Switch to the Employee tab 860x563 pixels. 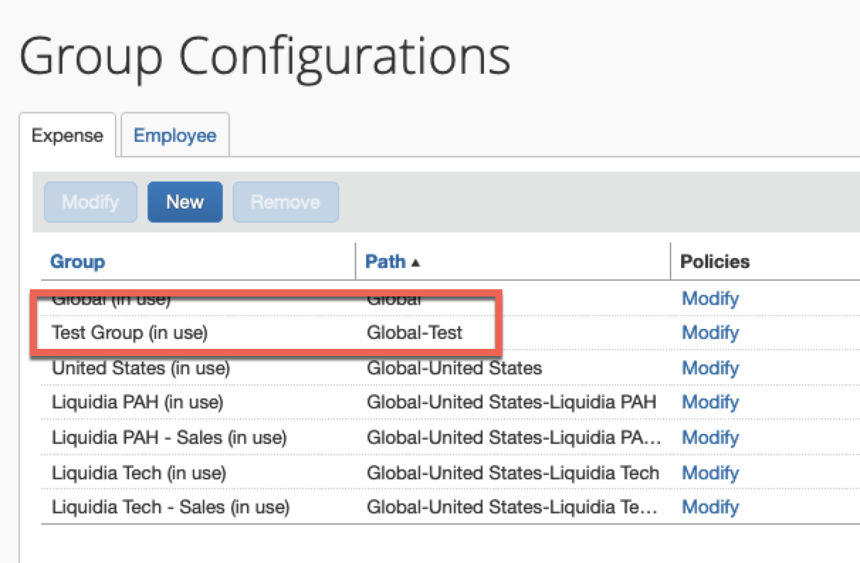click(x=175, y=135)
